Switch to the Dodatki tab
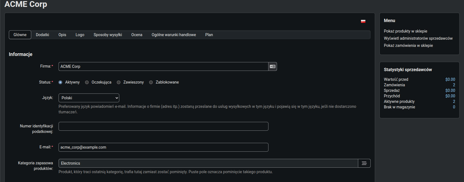 point(43,35)
